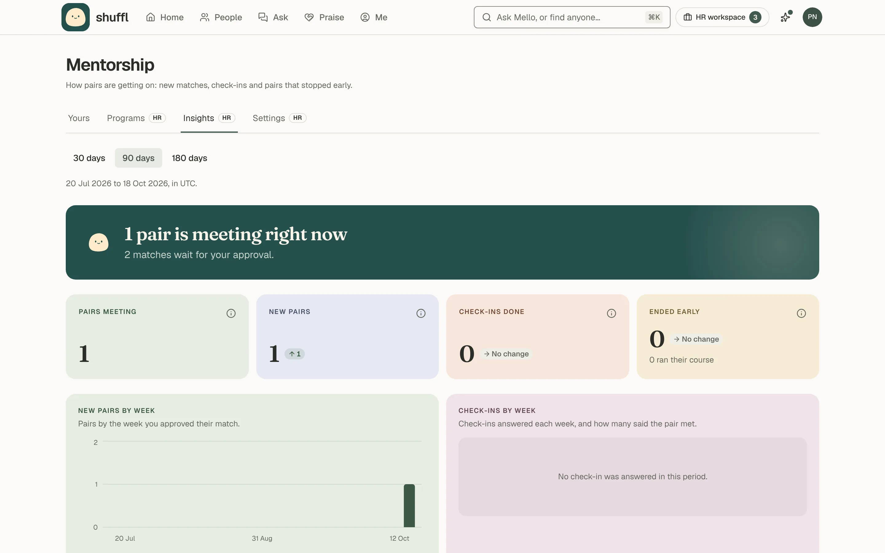Select the Insights tab

(x=209, y=118)
